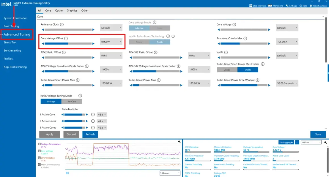The height and width of the screenshot is (177, 329).
Task: Open AVX2 Ratio Offset info icon
Action: point(64,52)
